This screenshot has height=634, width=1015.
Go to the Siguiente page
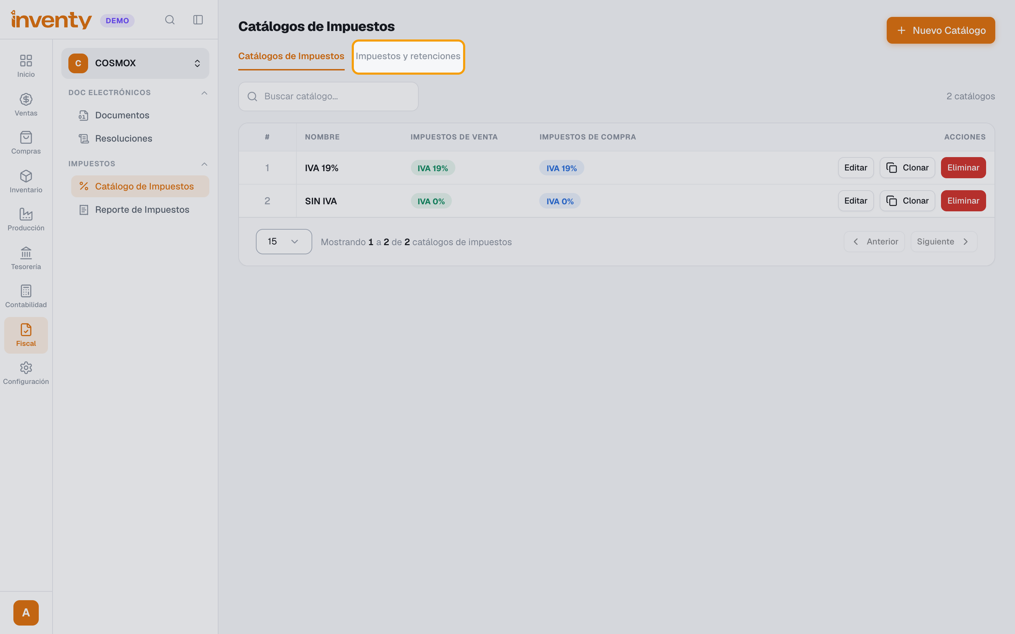tap(944, 242)
